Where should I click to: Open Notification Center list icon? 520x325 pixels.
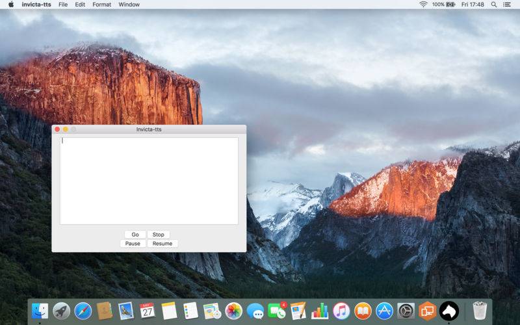coord(507,5)
